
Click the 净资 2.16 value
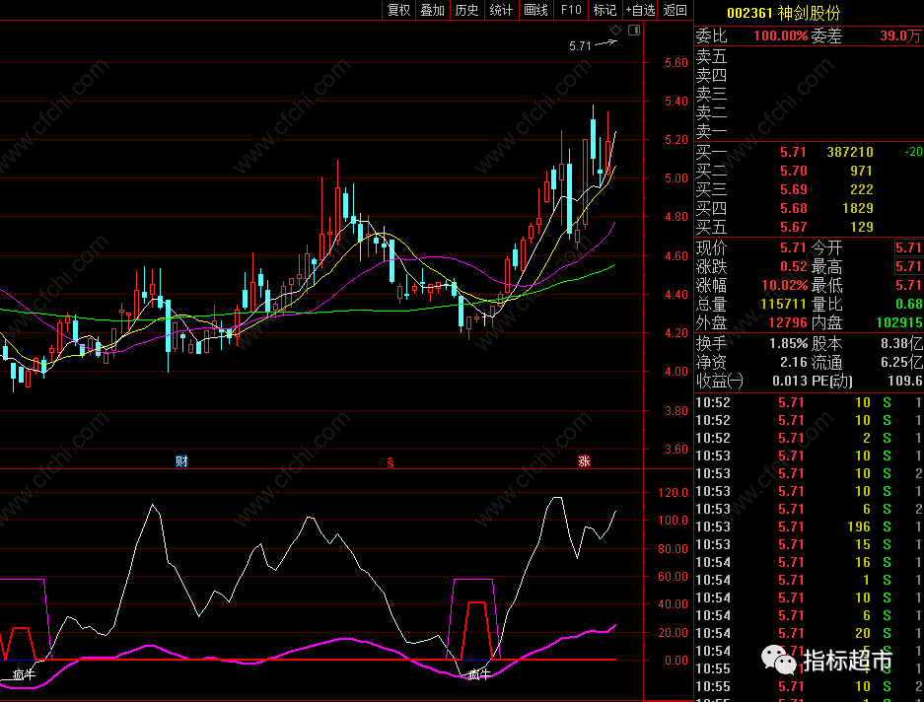[793, 362]
